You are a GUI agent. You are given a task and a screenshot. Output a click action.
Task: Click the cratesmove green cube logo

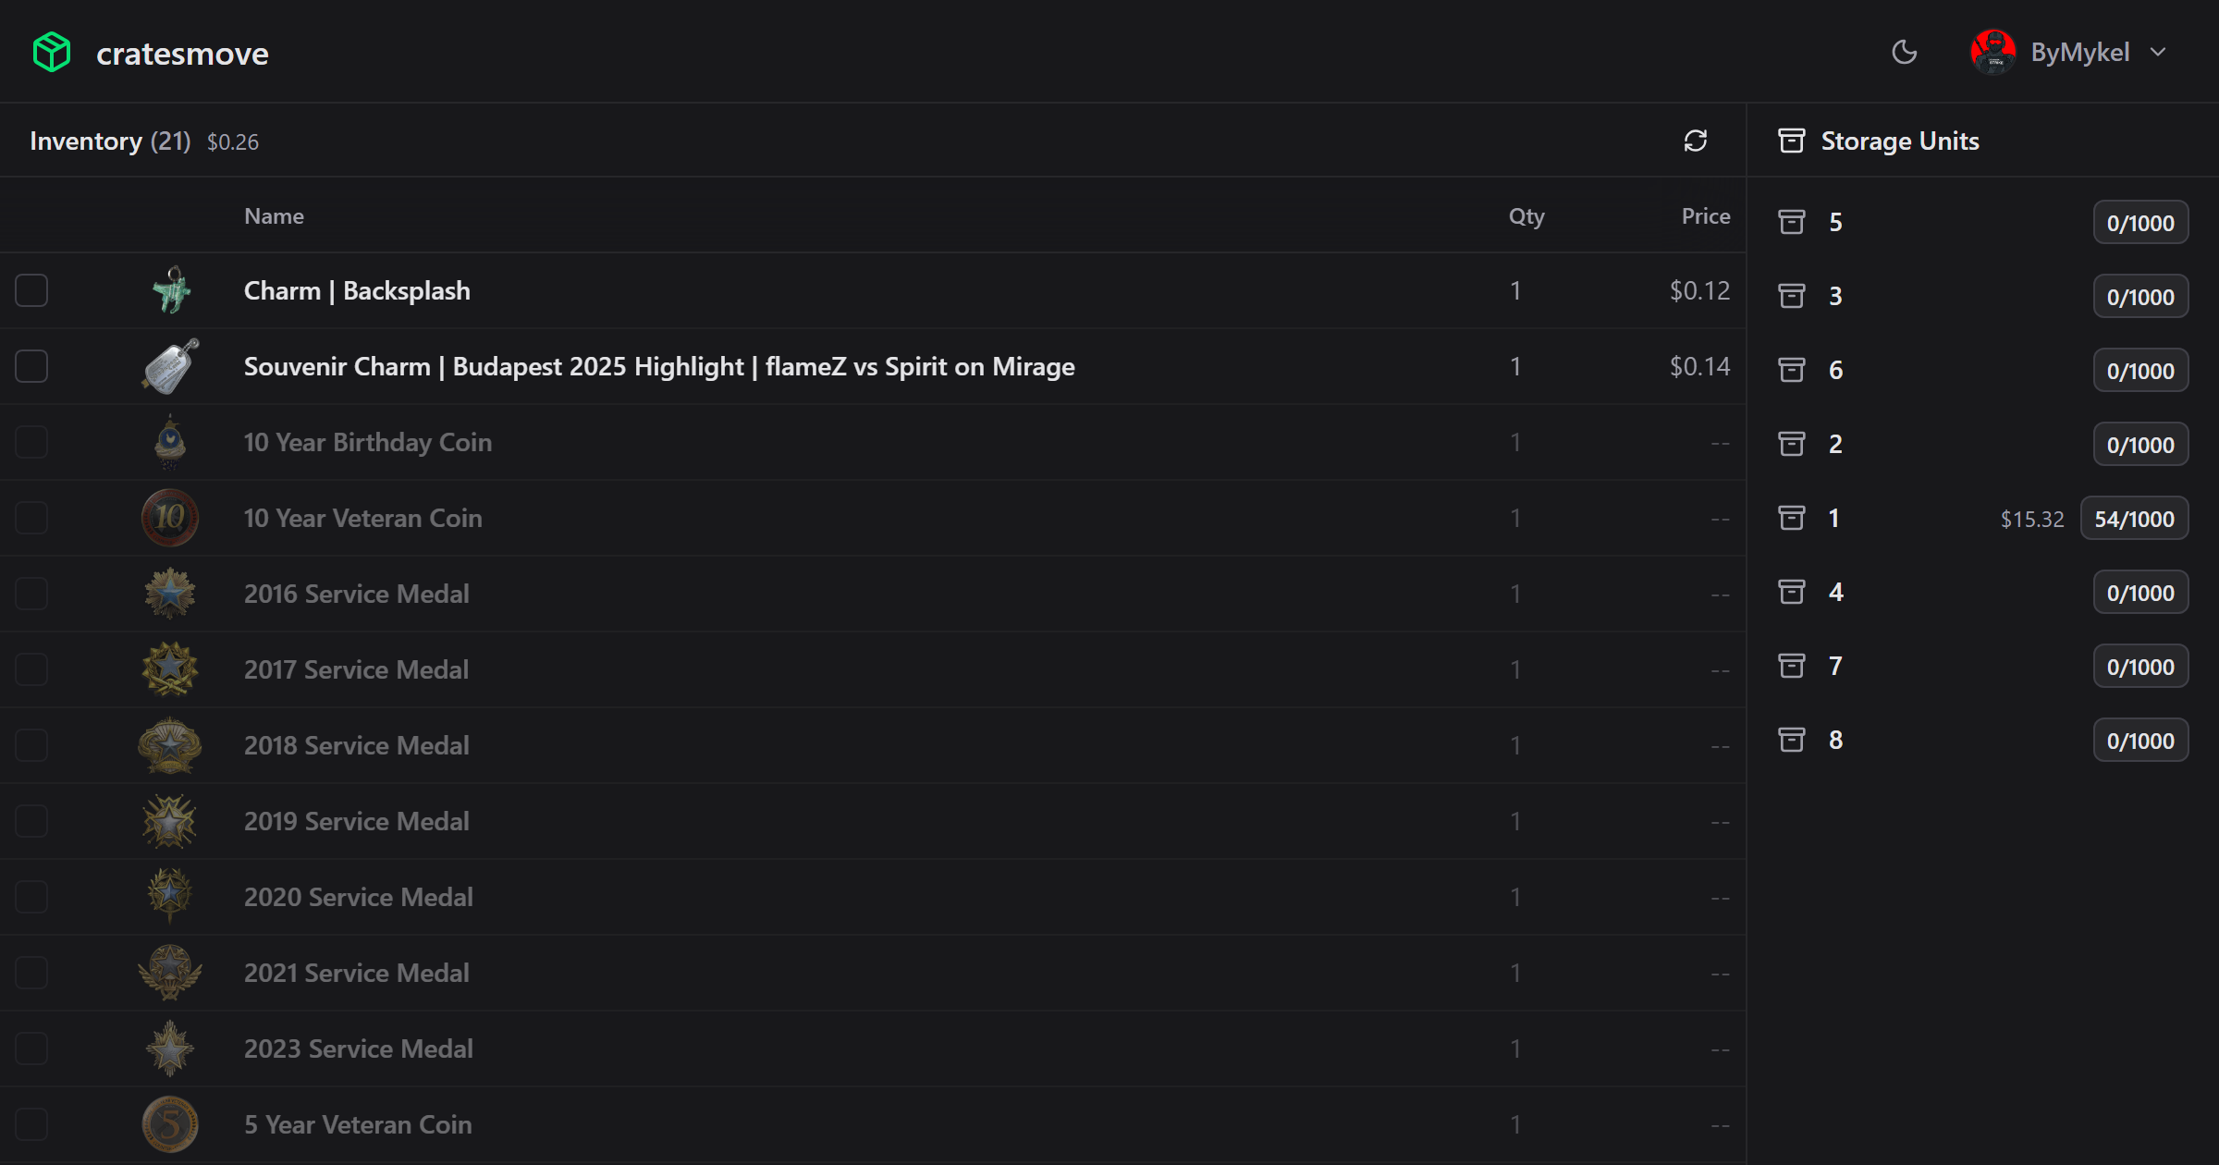point(53,53)
